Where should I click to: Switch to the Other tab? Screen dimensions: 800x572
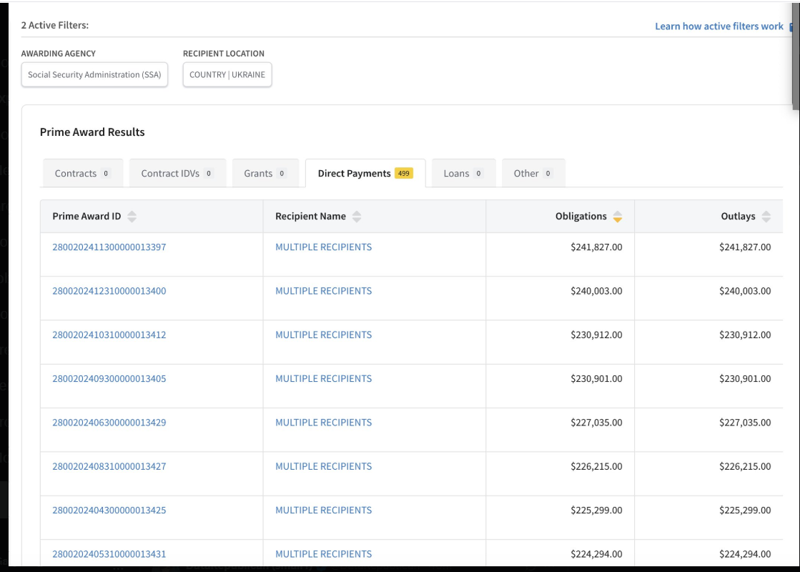(x=533, y=173)
